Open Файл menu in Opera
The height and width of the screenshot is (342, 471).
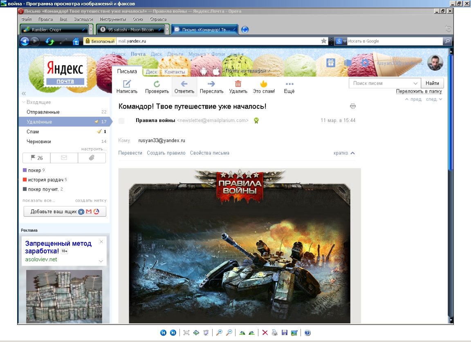click(26, 19)
